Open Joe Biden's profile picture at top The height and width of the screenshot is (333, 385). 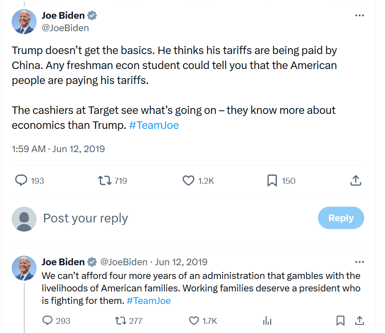point(24,21)
